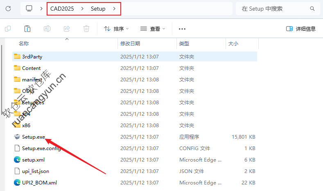Select the Content folder icon

[17, 68]
